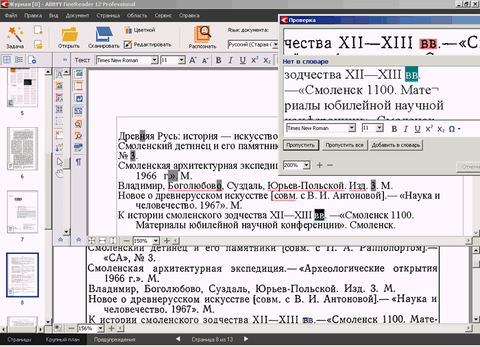Click the Открыть folder icon
This screenshot has width=480, height=347.
(69, 34)
